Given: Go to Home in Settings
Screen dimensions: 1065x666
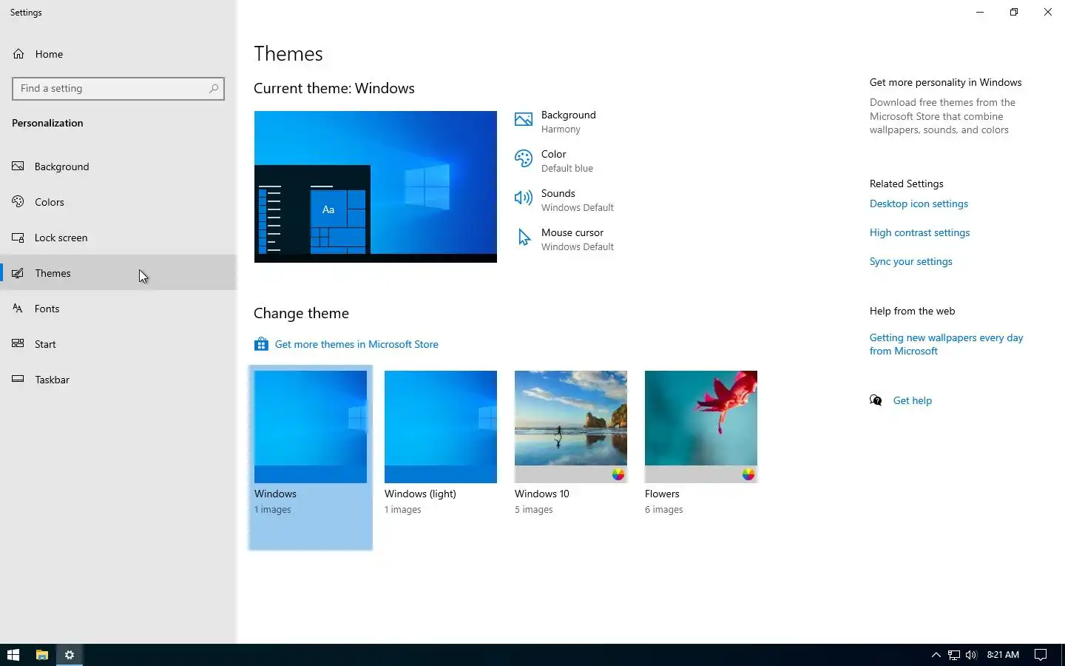Looking at the screenshot, I should [118, 54].
